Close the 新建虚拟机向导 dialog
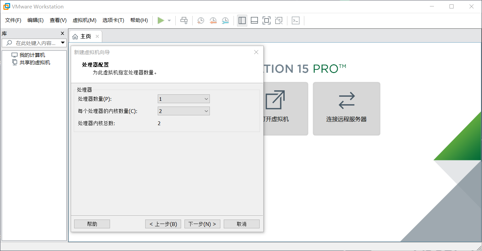Screen dimensions: 482x251 pos(256,52)
